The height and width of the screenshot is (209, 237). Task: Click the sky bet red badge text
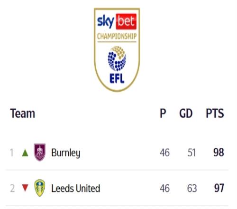tap(126, 21)
